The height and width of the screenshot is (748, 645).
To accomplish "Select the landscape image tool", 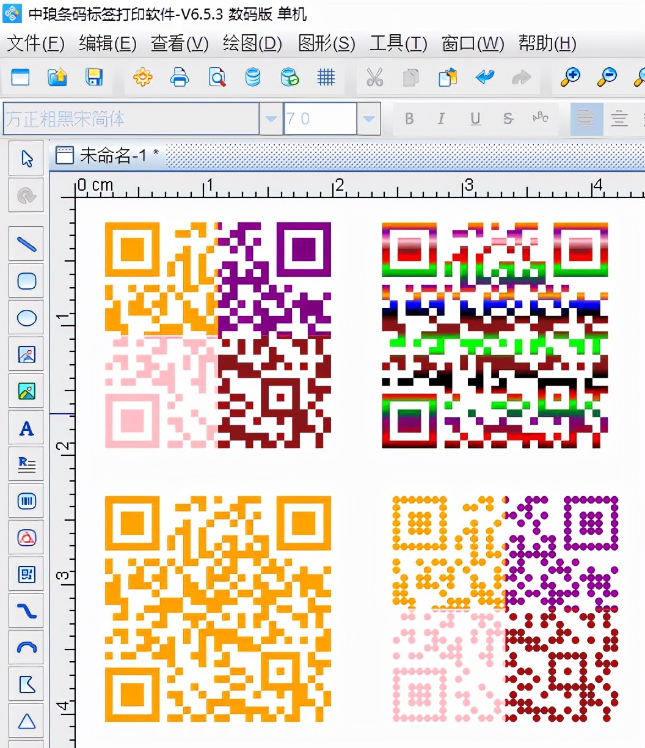I will 26,391.
